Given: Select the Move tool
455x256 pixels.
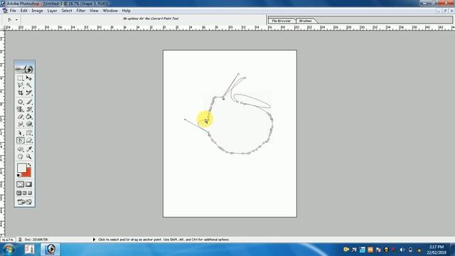Looking at the screenshot, I should coord(28,78).
